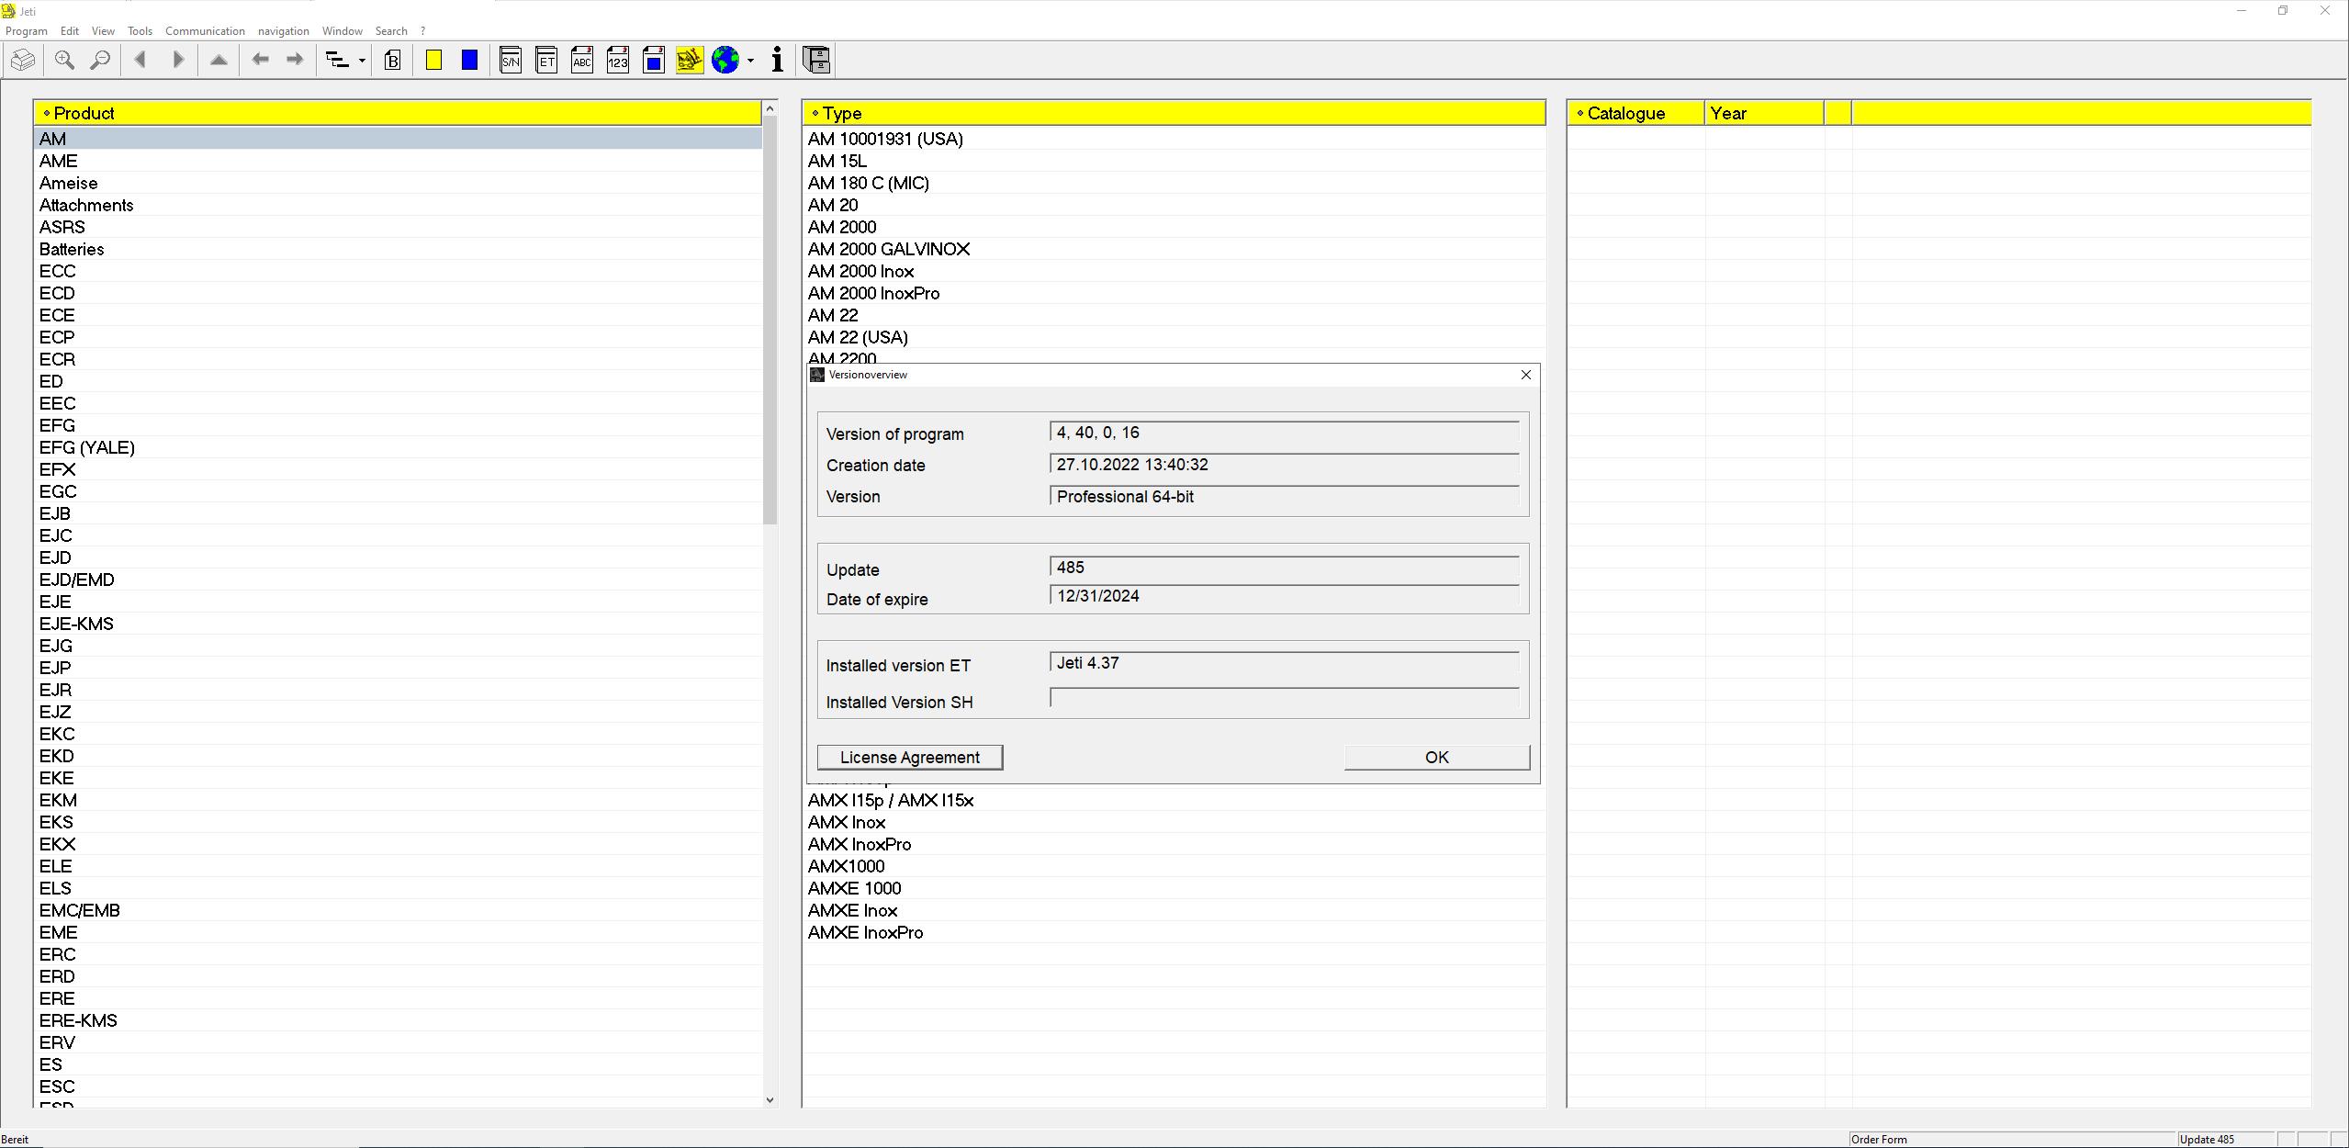This screenshot has width=2349, height=1148.
Task: Select ERE-KMS in the Product list
Action: 398,1020
